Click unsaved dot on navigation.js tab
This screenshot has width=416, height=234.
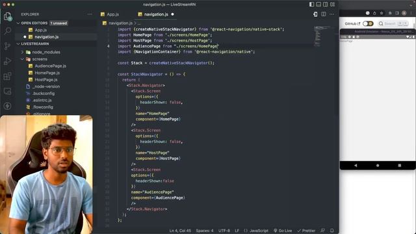tap(172, 14)
